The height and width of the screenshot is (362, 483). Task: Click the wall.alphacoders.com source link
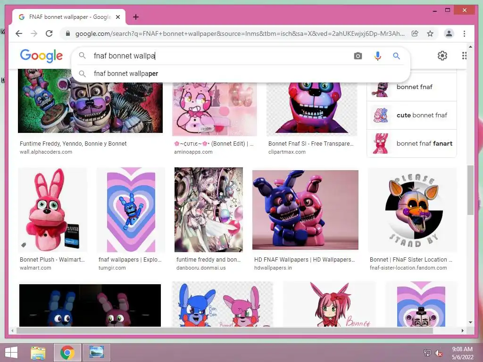[x=46, y=152]
